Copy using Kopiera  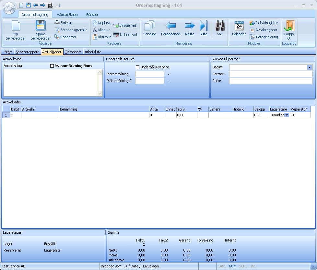(101, 23)
